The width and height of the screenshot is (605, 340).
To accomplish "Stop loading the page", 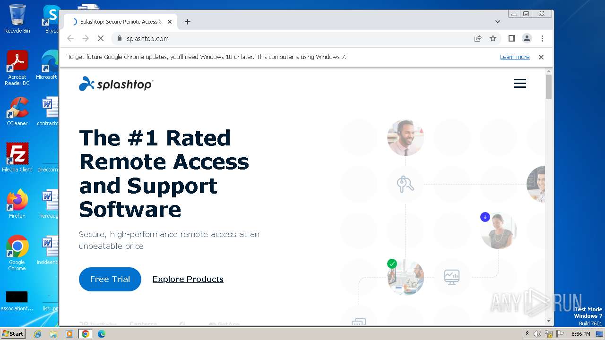I will pos(100,39).
